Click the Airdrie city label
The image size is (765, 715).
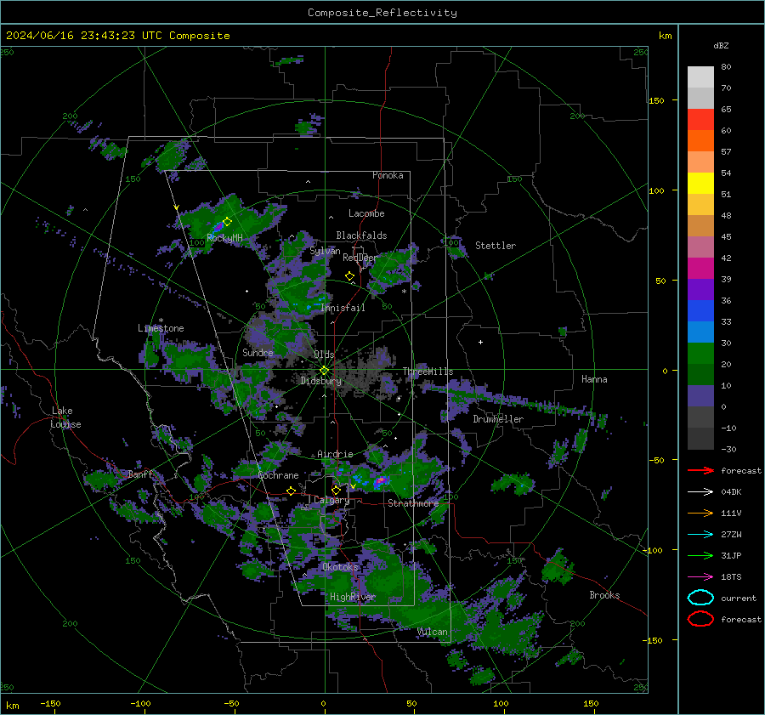click(x=335, y=454)
